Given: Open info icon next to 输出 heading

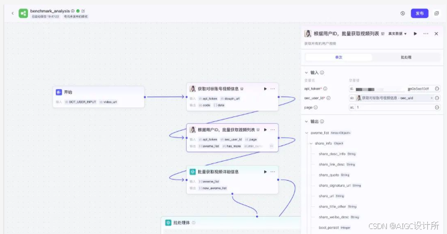Looking at the screenshot, I should click(322, 121).
